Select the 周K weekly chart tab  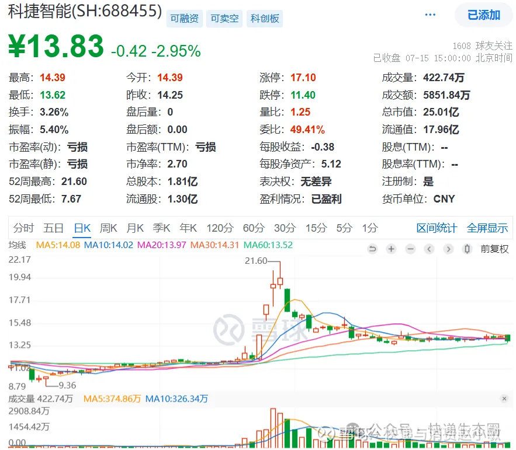pyautogui.click(x=109, y=228)
